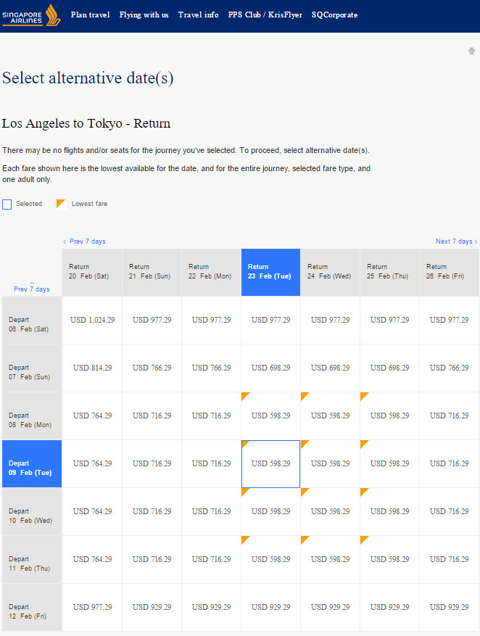Select the USD 1,024.29 fare cell
Screen dimensions: 480x636
tap(92, 320)
